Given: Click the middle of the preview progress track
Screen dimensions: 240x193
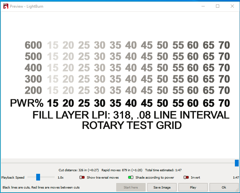Looking at the screenshot, I should [x=118, y=163].
